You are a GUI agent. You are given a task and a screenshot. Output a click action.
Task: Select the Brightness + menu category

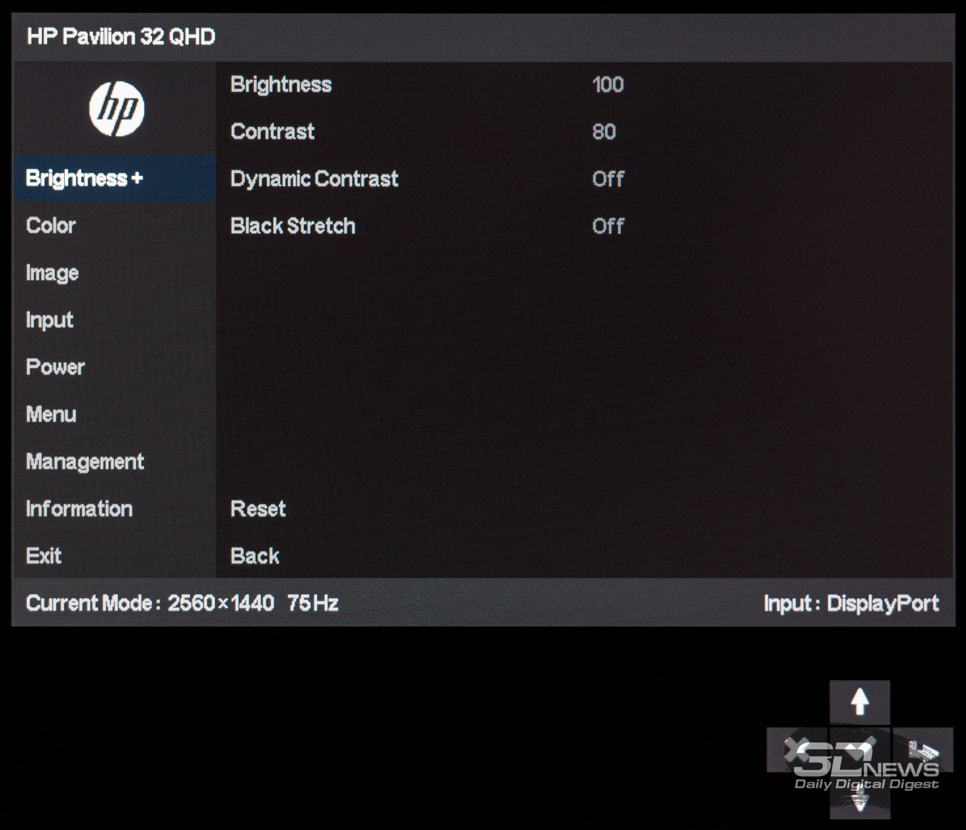(114, 178)
